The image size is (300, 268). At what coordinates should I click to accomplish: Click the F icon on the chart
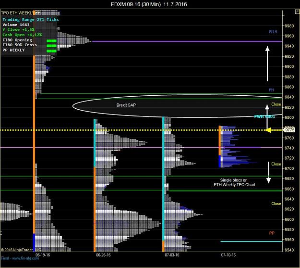point(297,12)
